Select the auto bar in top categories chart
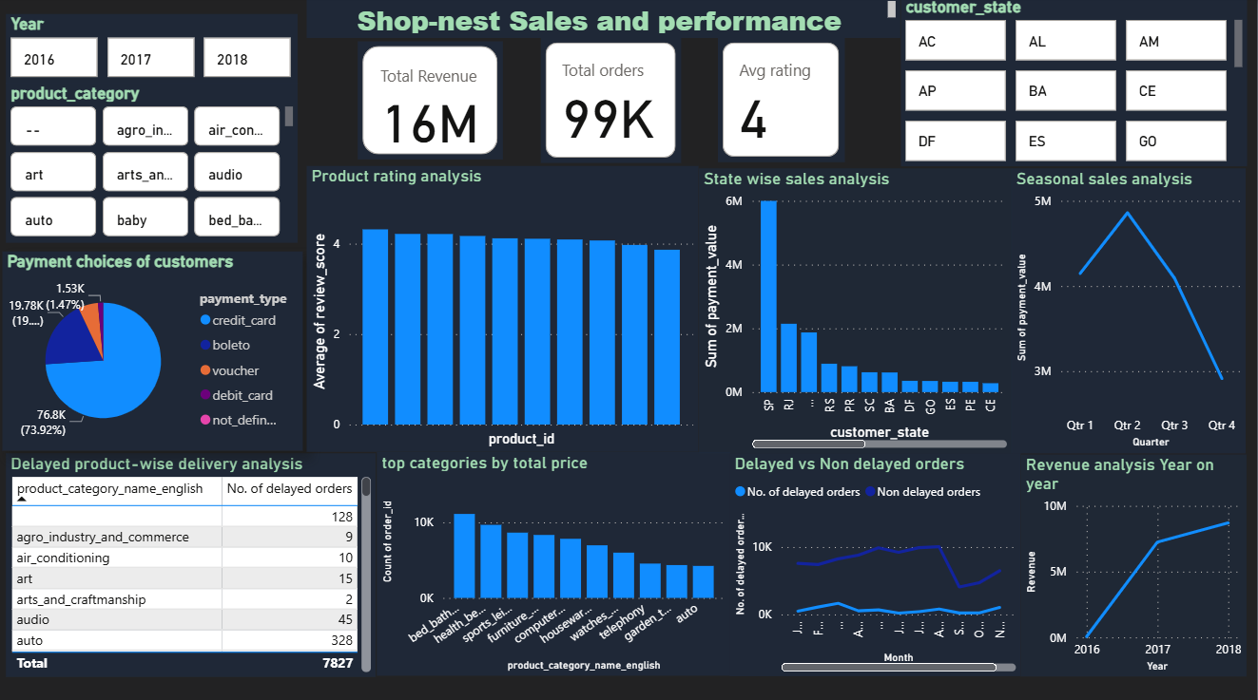The height and width of the screenshot is (700, 1258). [x=703, y=582]
